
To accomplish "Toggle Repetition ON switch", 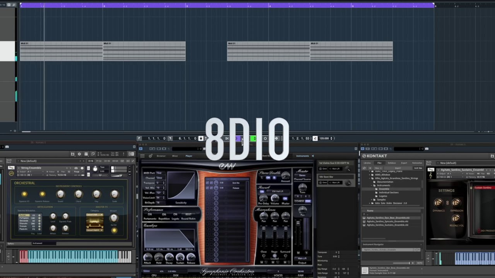I will click(x=164, y=214).
